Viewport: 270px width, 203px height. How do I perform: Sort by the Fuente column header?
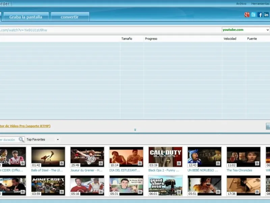pos(252,39)
